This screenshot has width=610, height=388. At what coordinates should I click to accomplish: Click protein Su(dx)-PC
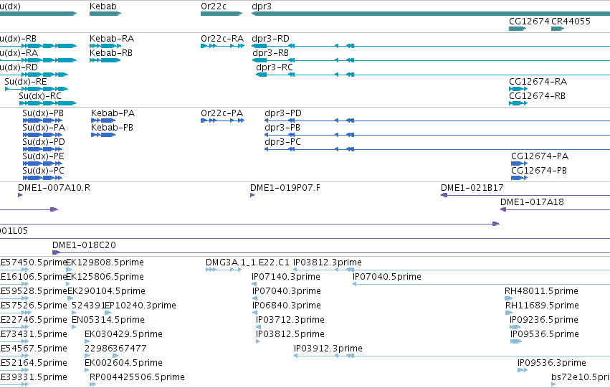(x=43, y=171)
